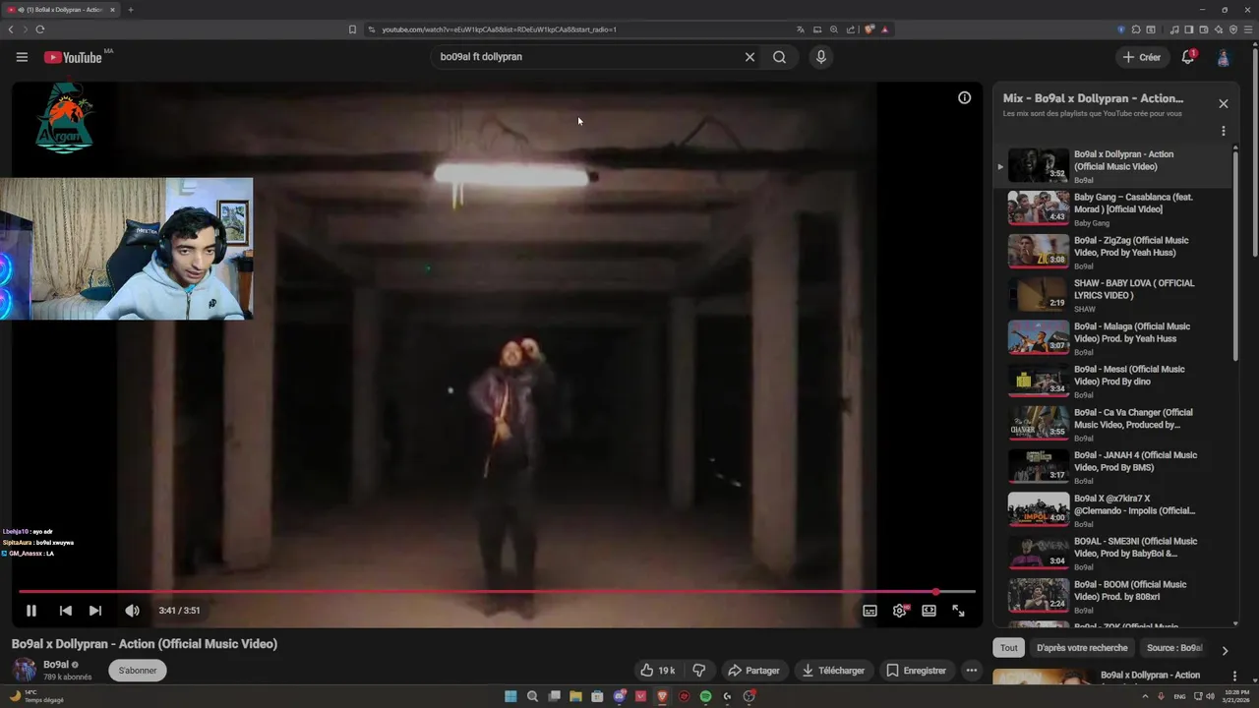Show hidden system tray icons

pos(1147,696)
